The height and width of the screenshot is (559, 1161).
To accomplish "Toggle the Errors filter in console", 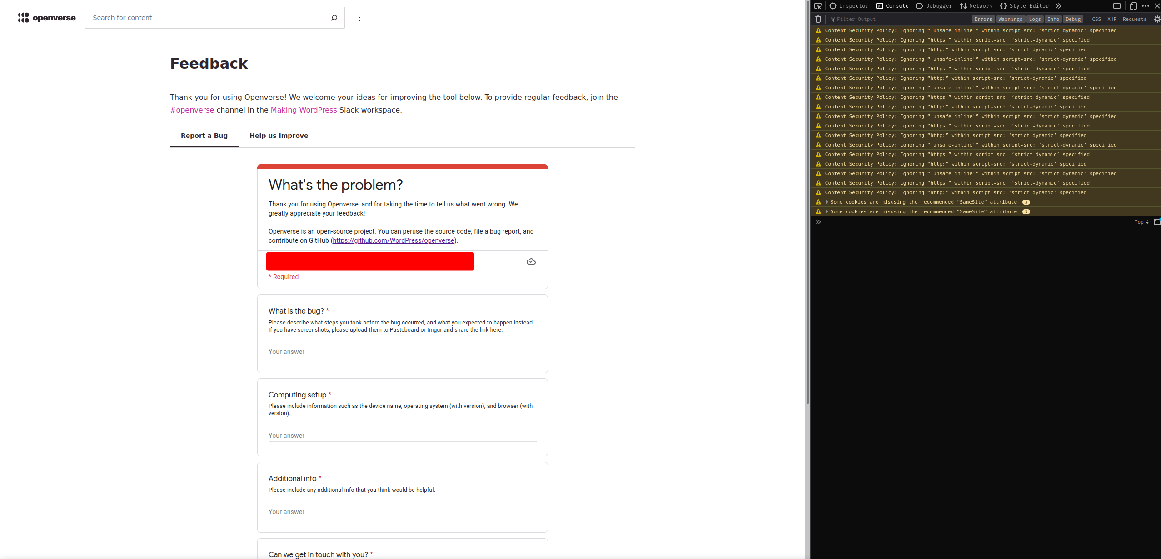I will (983, 19).
